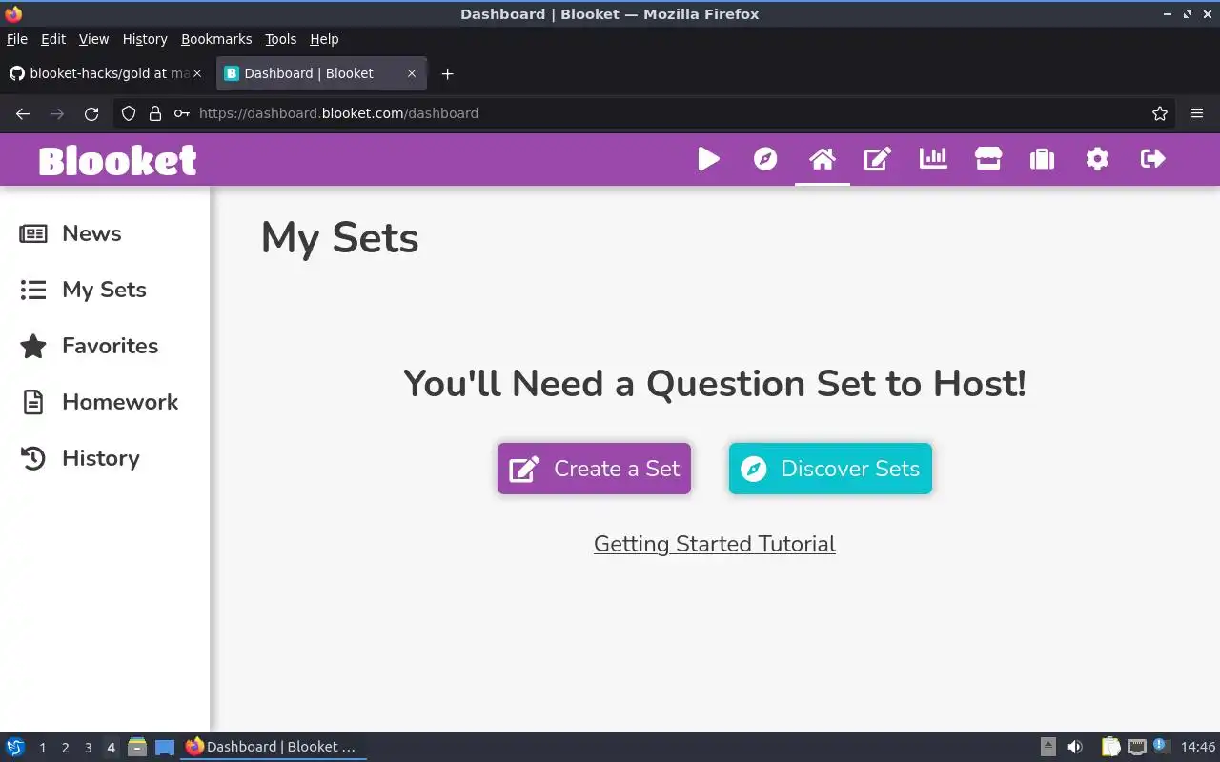Switch to workspace 1 in taskbar
Viewport: 1220px width, 762px height.
pyautogui.click(x=42, y=748)
